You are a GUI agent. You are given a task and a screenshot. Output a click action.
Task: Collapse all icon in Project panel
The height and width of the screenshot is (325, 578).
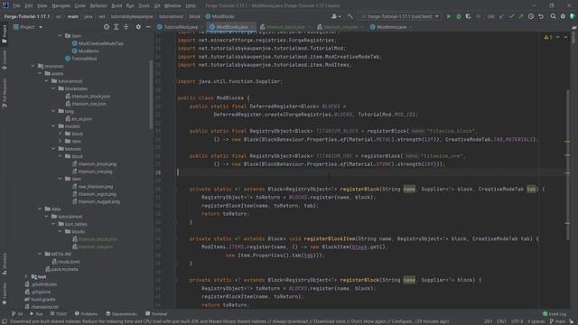[x=126, y=27]
